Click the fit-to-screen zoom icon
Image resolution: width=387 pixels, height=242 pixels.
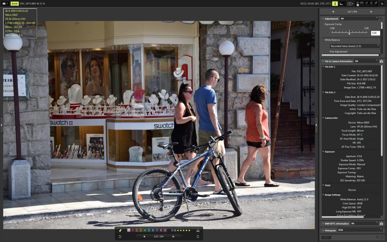click(357, 3)
